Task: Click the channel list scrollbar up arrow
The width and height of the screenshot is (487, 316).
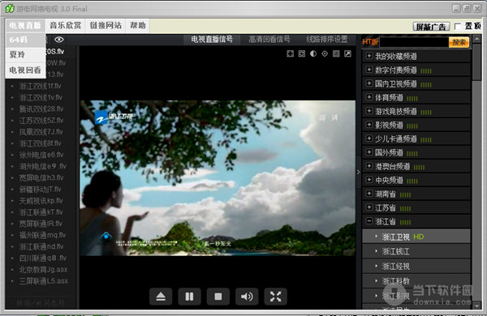Action: tap(476, 38)
